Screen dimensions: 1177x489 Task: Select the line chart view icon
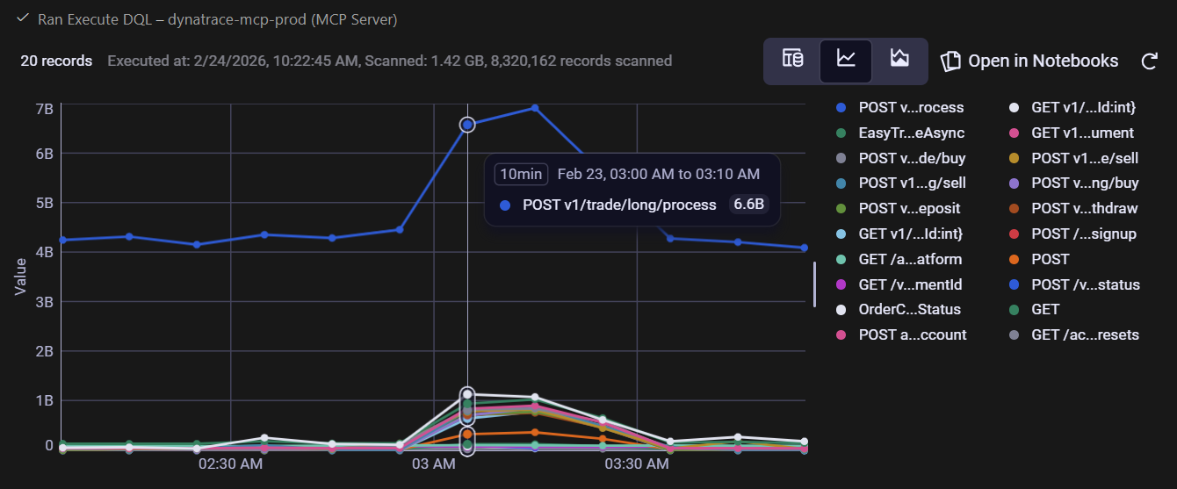[845, 60]
